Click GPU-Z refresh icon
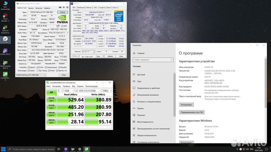Viewport: 271px width, 152px height. click(64, 8)
